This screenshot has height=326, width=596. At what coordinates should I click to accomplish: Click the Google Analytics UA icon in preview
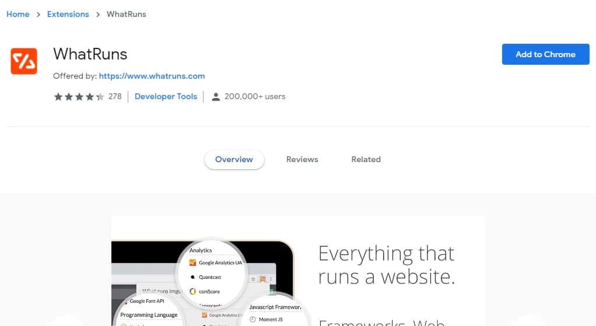[x=192, y=262]
